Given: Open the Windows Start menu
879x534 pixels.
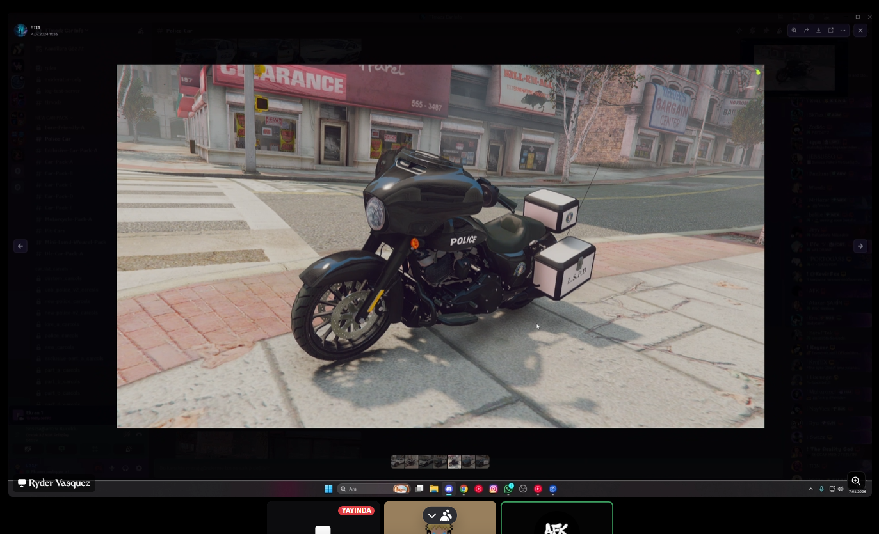Looking at the screenshot, I should [x=328, y=489].
